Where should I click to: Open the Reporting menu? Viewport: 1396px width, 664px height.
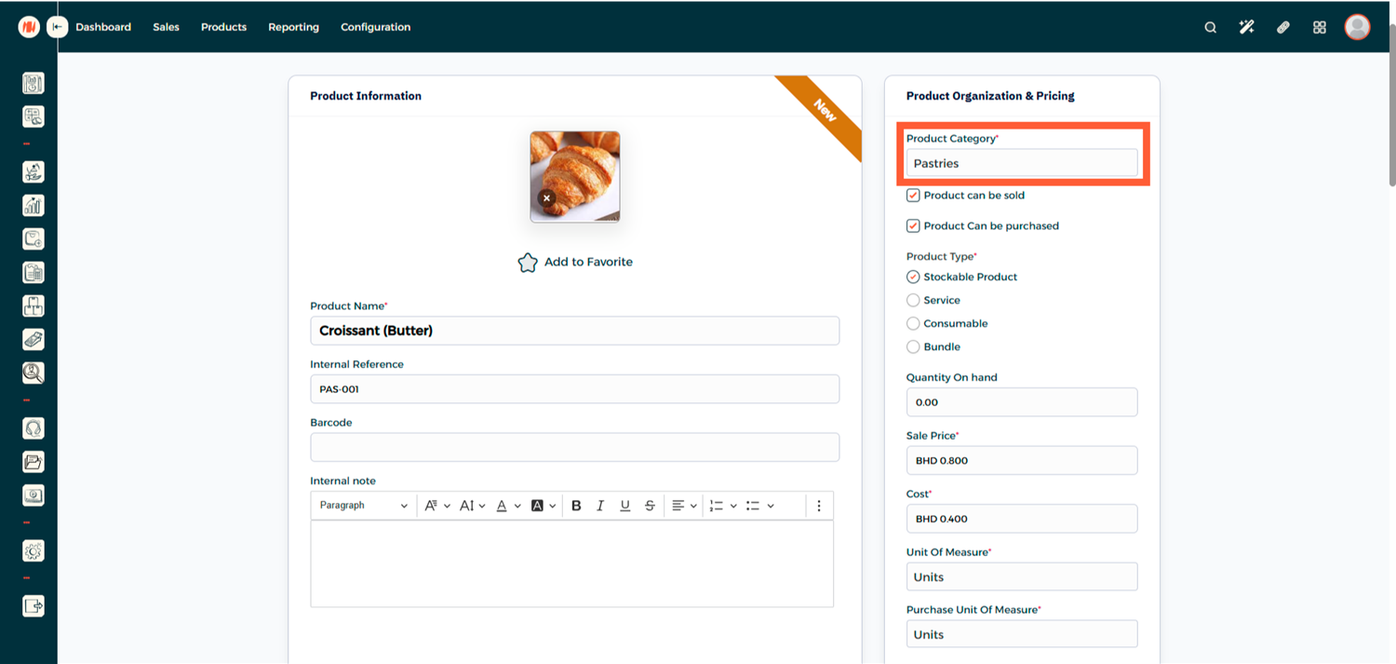click(x=293, y=27)
